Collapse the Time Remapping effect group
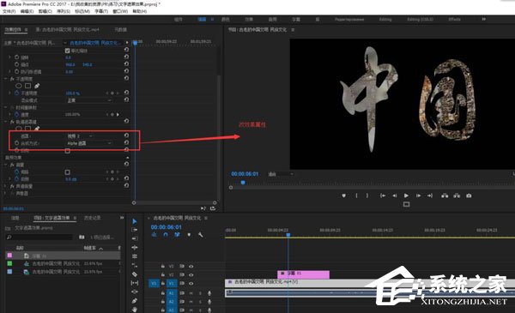 pos(6,107)
